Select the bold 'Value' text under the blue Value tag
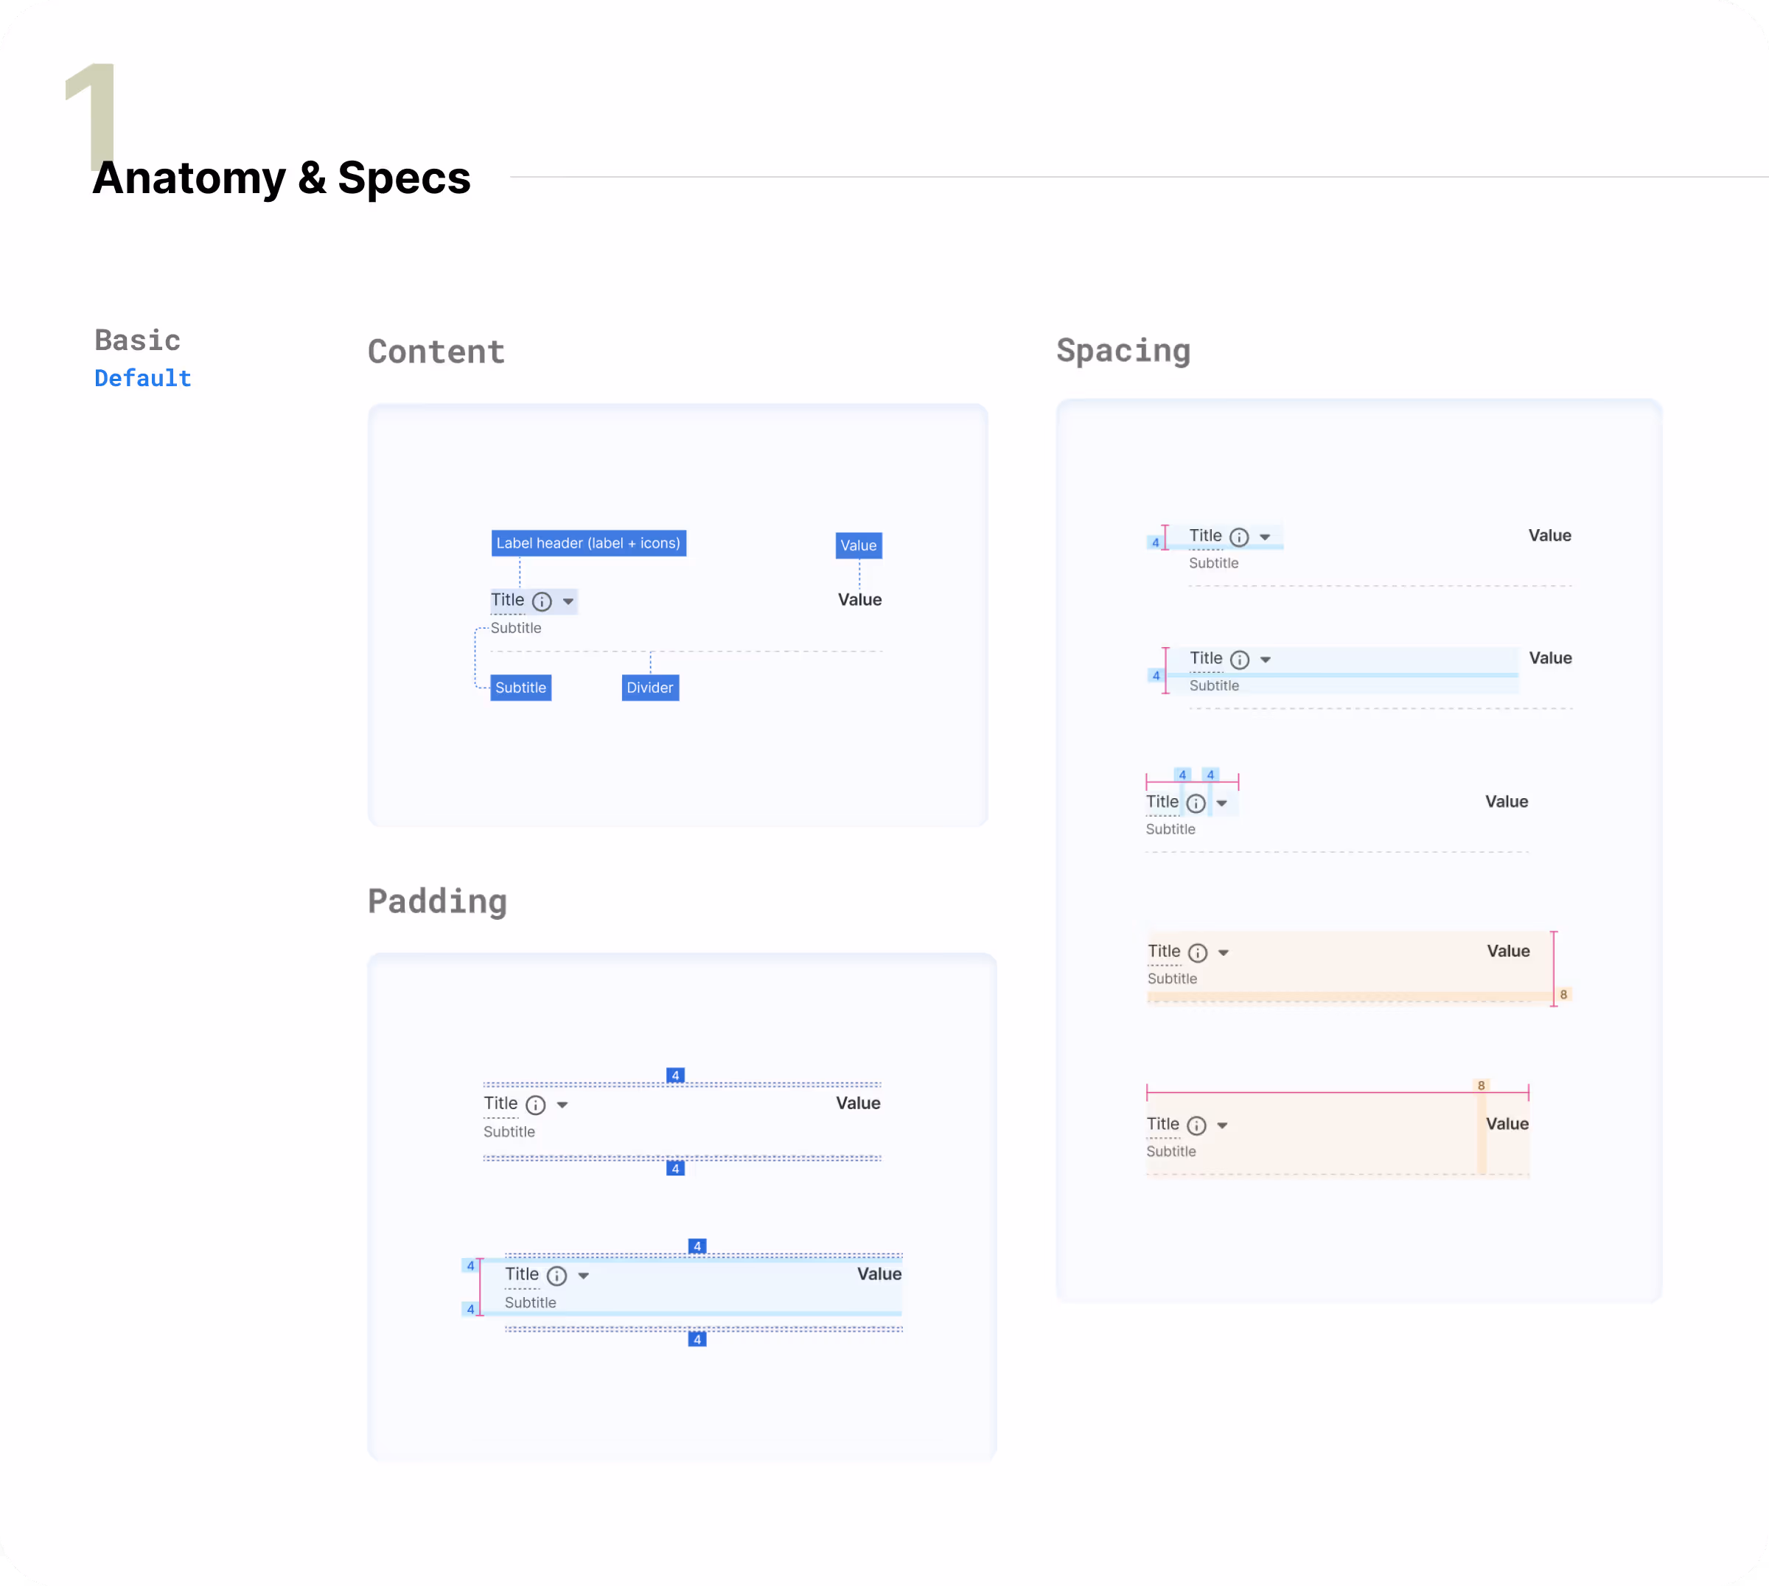The image size is (1769, 1586). (859, 600)
